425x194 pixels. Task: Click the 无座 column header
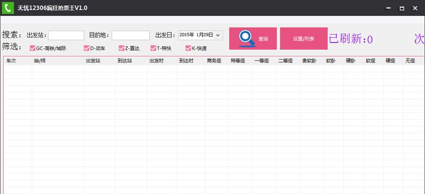pyautogui.click(x=410, y=61)
